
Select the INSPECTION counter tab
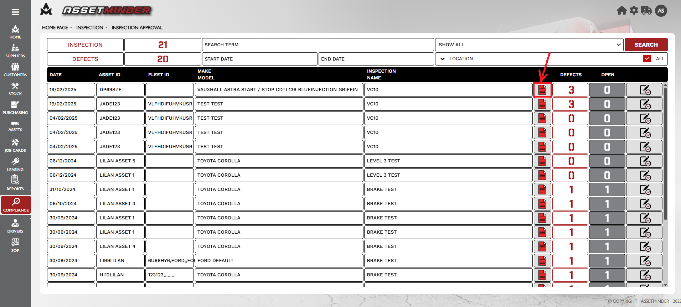(85, 45)
